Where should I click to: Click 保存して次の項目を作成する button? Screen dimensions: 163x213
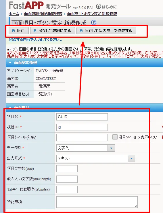click(106, 31)
